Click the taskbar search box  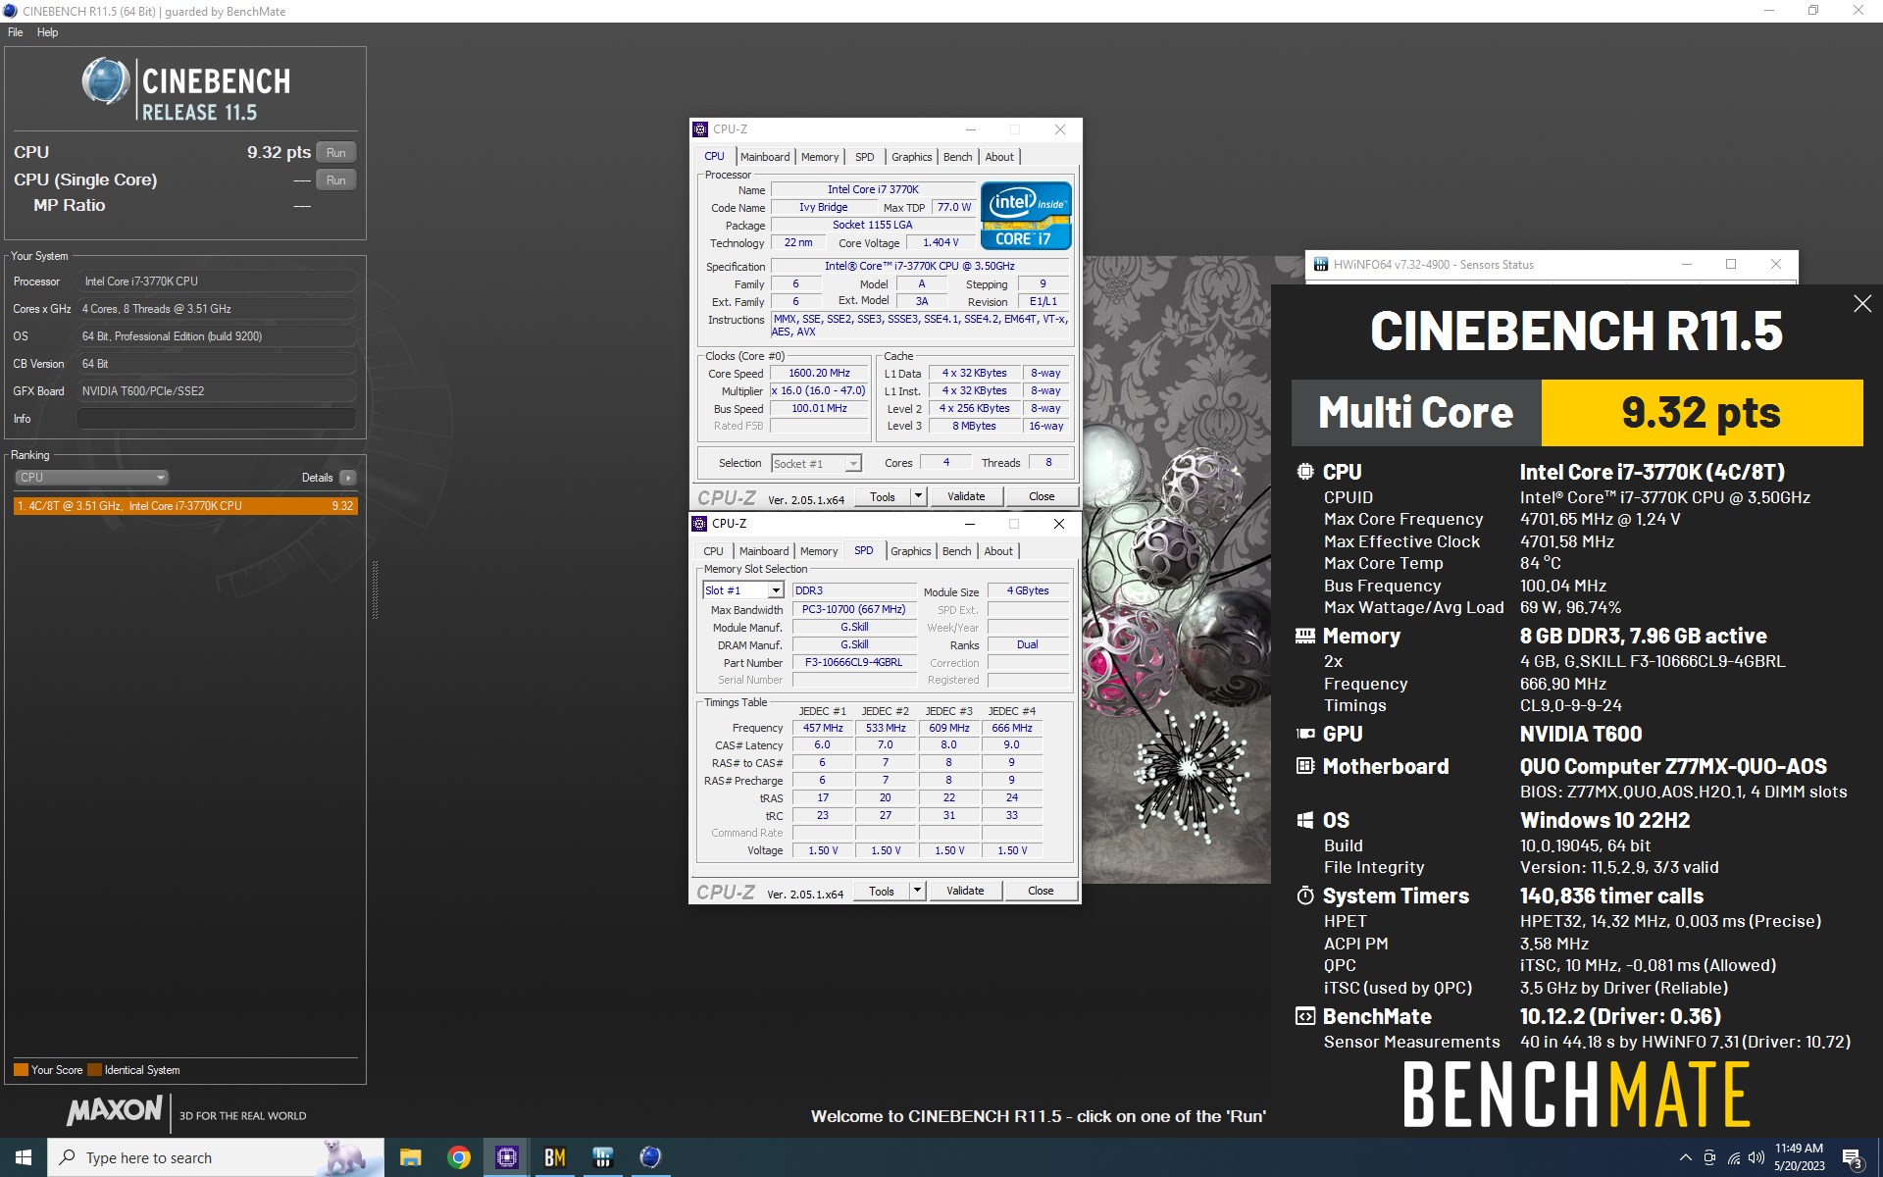(x=216, y=1157)
